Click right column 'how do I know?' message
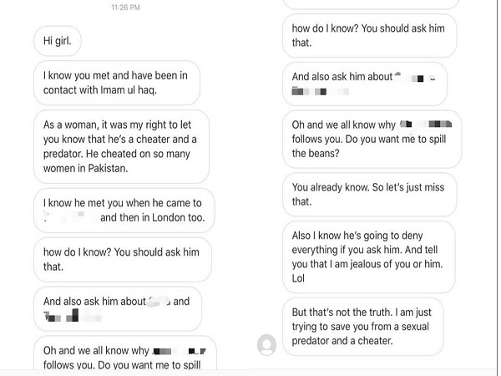This screenshot has width=501, height=376. (369, 35)
